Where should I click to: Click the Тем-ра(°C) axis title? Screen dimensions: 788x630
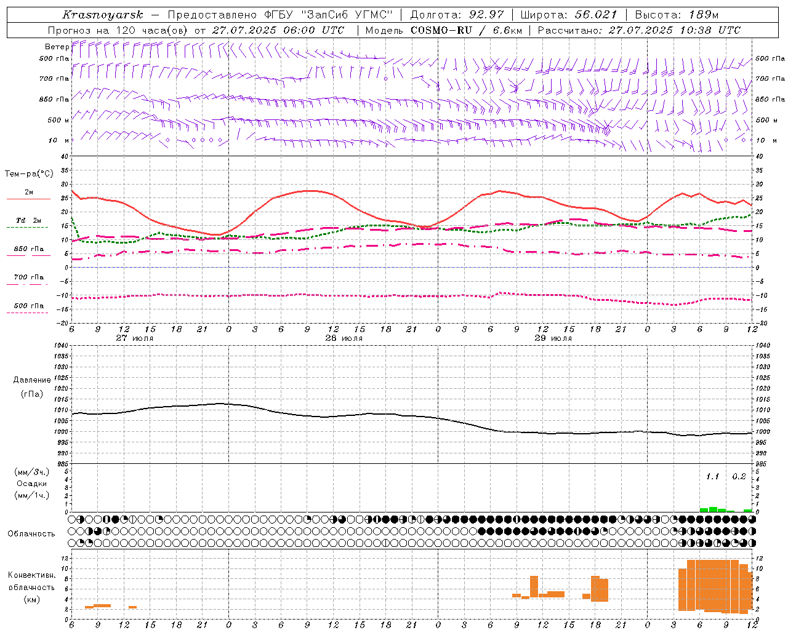[29, 174]
